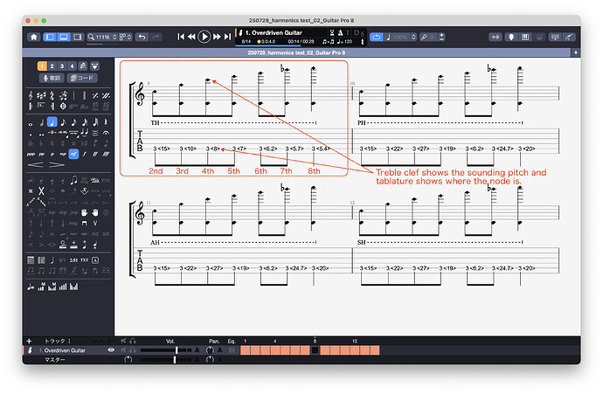Add a crescendo hairpin
Image resolution: width=603 pixels, height=394 pixels.
(35, 165)
